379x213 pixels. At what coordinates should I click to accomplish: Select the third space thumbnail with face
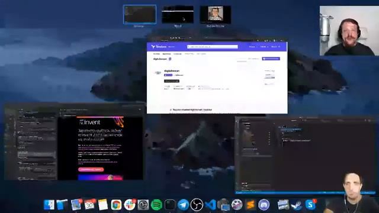click(x=215, y=14)
